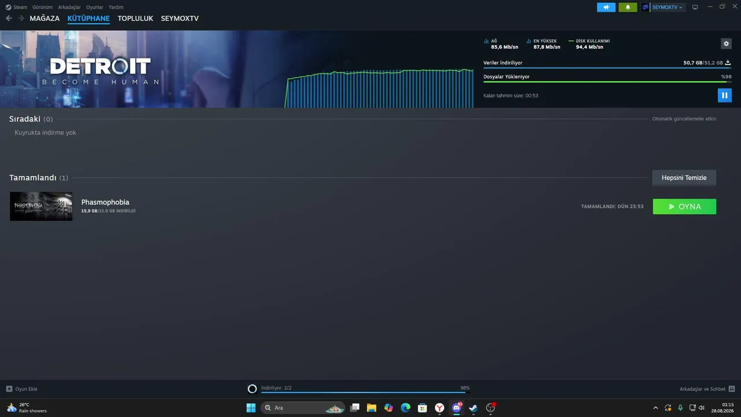Open Microsoft Edge from taskbar
This screenshot has height=417, width=741.
click(x=406, y=408)
